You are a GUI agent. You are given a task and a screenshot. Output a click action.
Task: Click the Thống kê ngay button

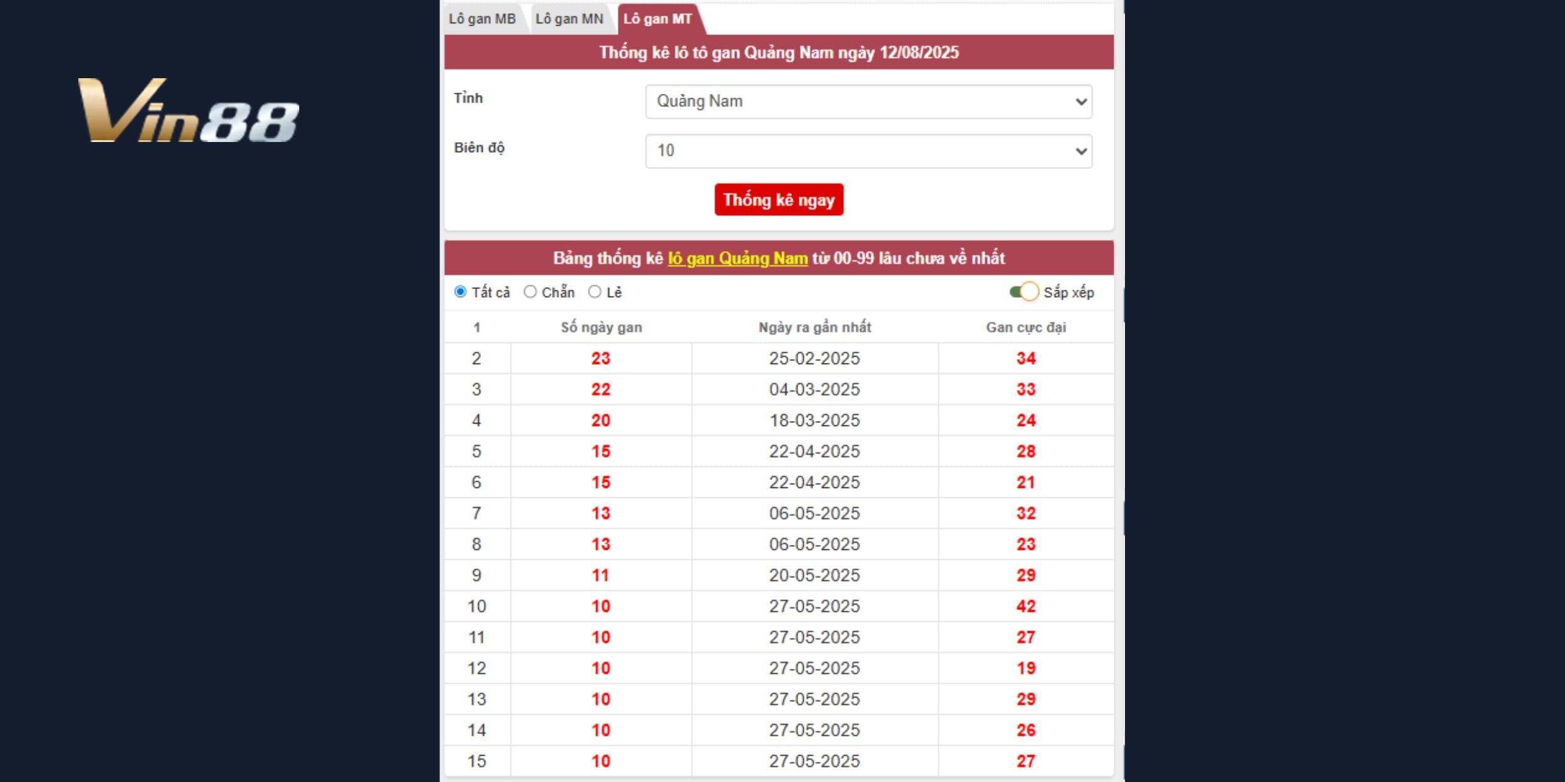point(779,200)
